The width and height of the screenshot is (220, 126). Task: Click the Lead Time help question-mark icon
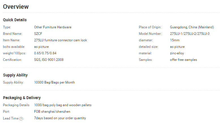21,119
